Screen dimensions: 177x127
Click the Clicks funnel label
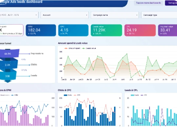34,64
